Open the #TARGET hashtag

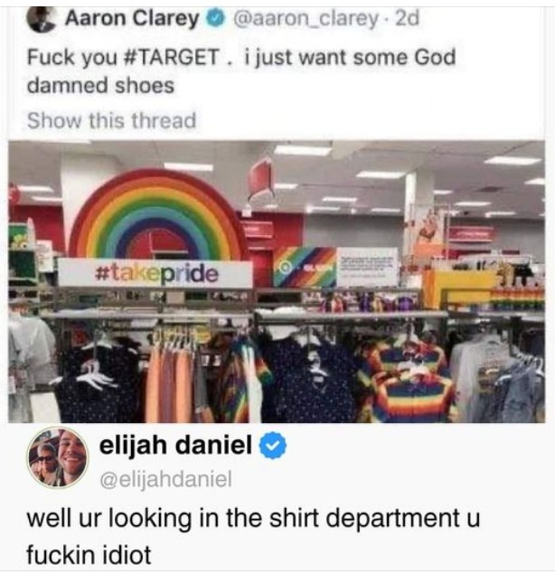[172, 58]
